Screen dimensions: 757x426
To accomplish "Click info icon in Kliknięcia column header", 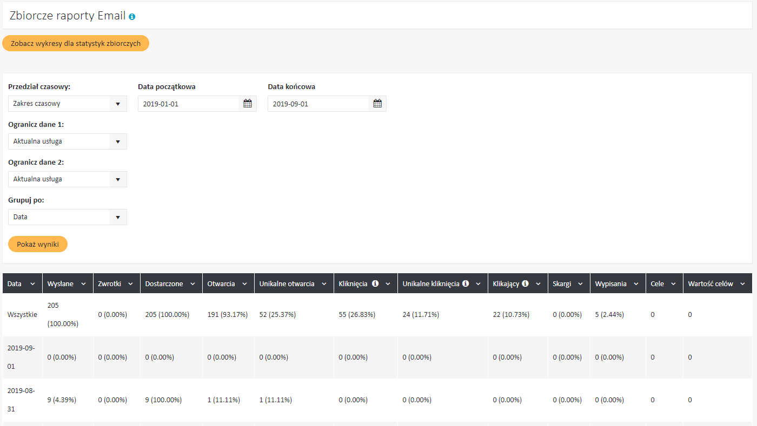I will (375, 283).
